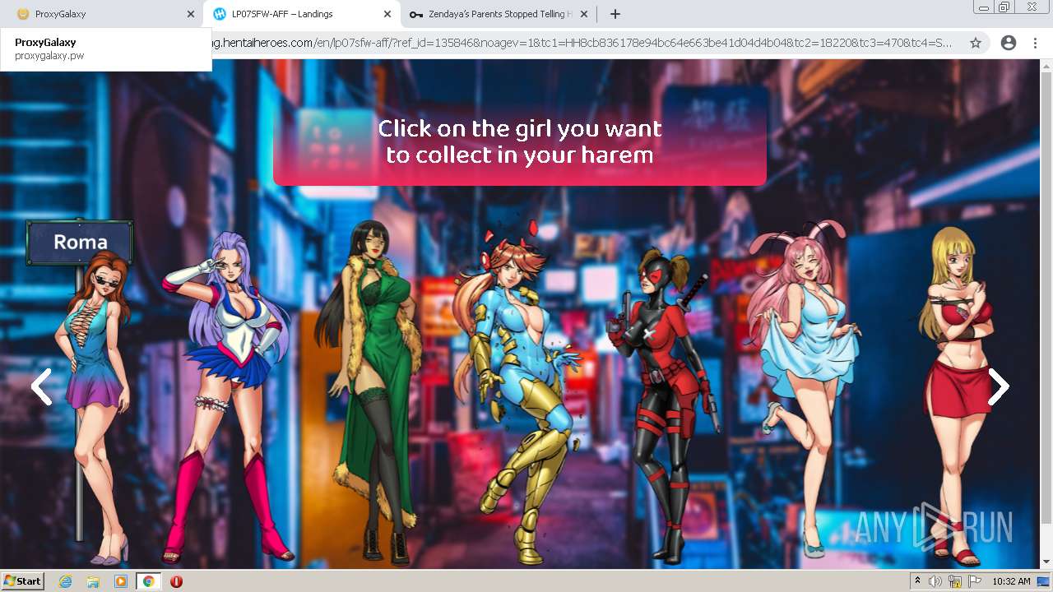Open the volume speaker tray icon
Viewport: 1053px width, 592px height.
(935, 581)
